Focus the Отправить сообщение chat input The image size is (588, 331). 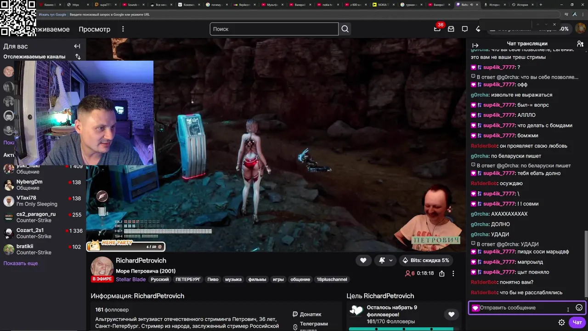[526, 308]
